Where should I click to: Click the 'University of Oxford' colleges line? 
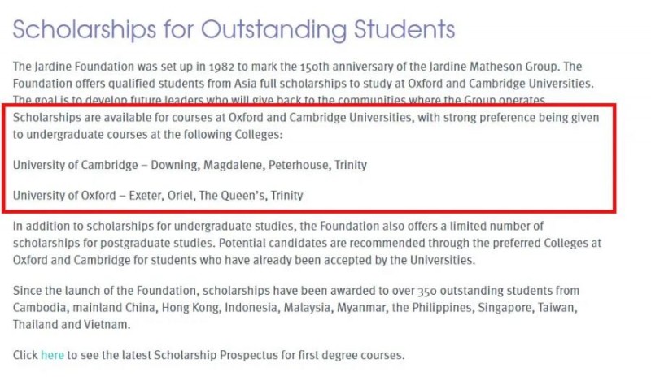[x=158, y=195]
